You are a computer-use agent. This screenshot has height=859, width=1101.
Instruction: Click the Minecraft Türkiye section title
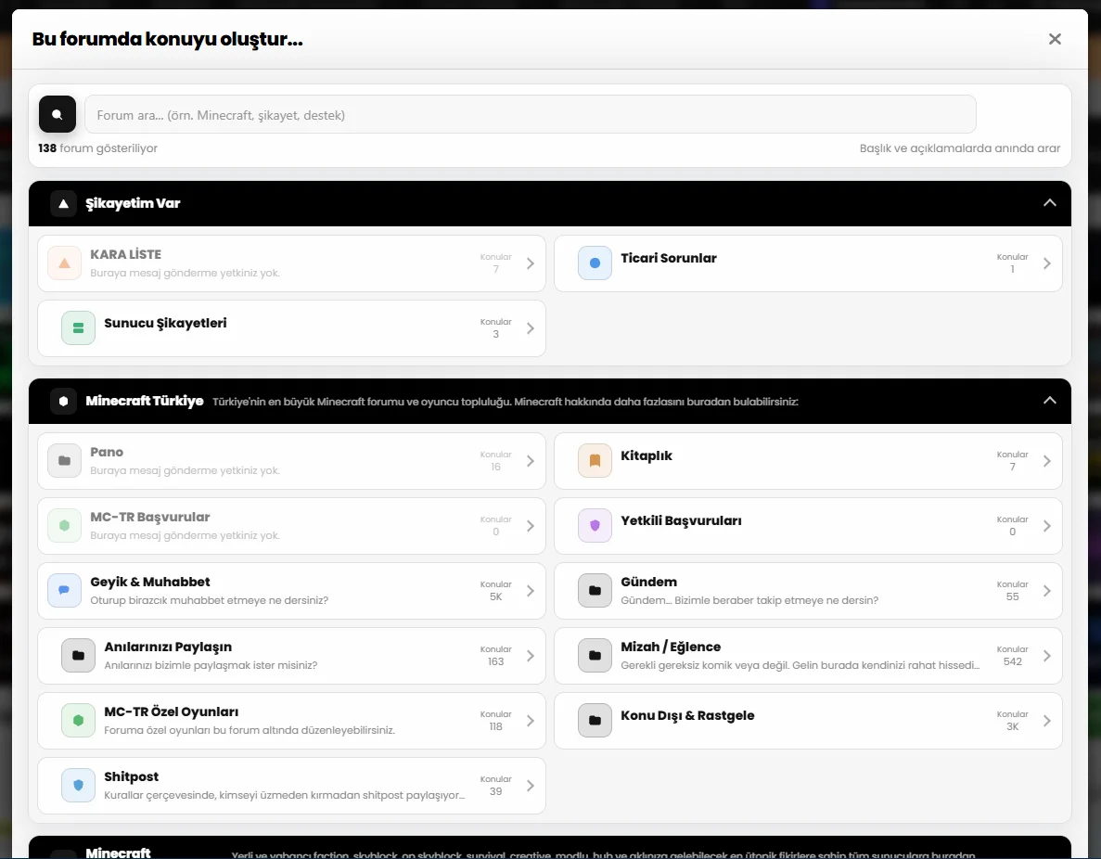[145, 401]
